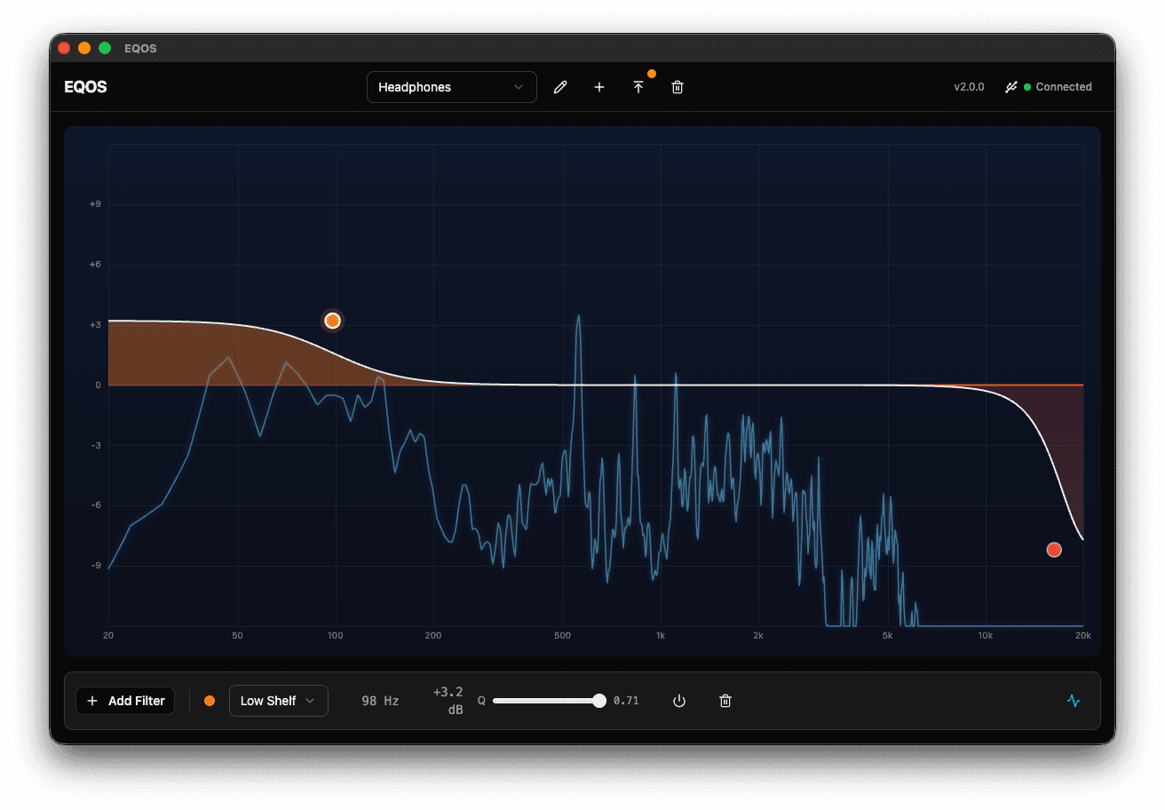Adjust the Q slider handle
Image resolution: width=1165 pixels, height=810 pixels.
point(599,701)
